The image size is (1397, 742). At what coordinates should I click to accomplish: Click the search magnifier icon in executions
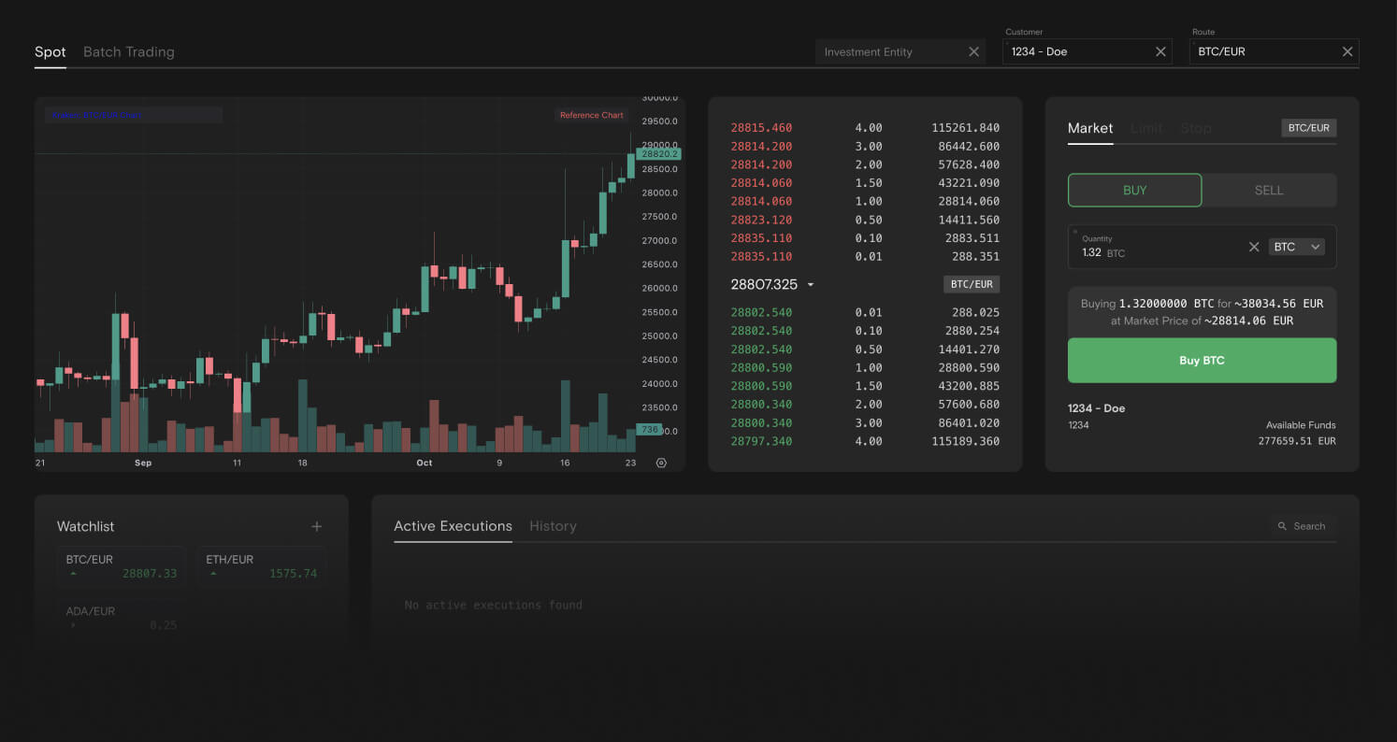pyautogui.click(x=1283, y=526)
